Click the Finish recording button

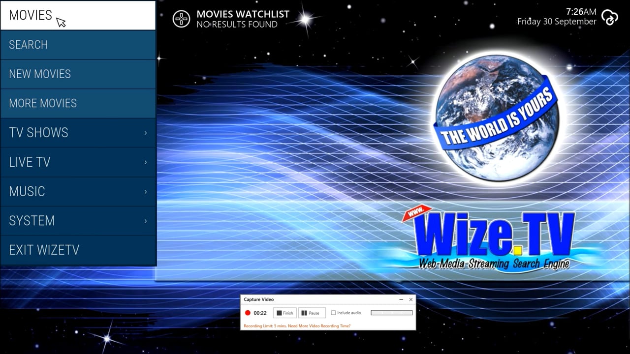coord(285,313)
